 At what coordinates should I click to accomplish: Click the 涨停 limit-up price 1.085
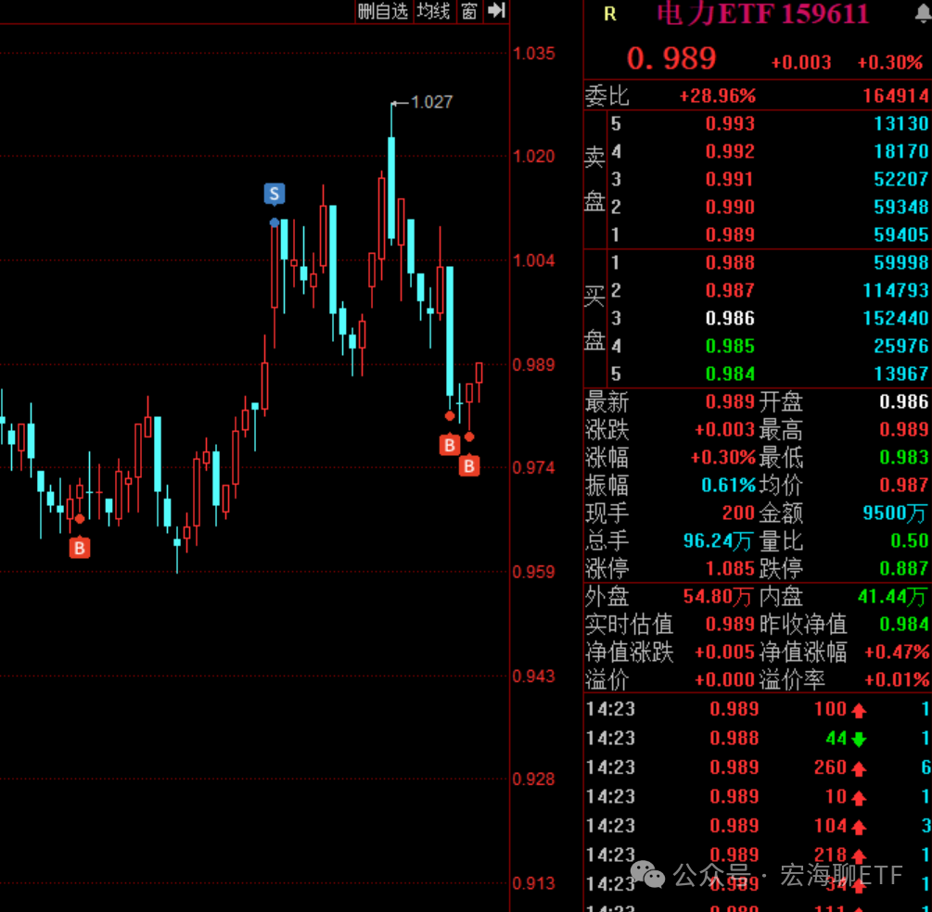pos(731,568)
